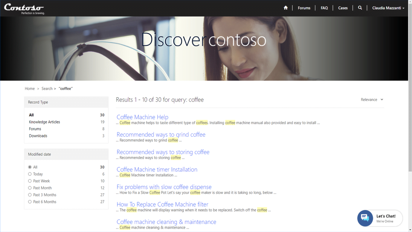This screenshot has width=412, height=232.
Task: Expand the Relevance sort dropdown
Action: (372, 100)
